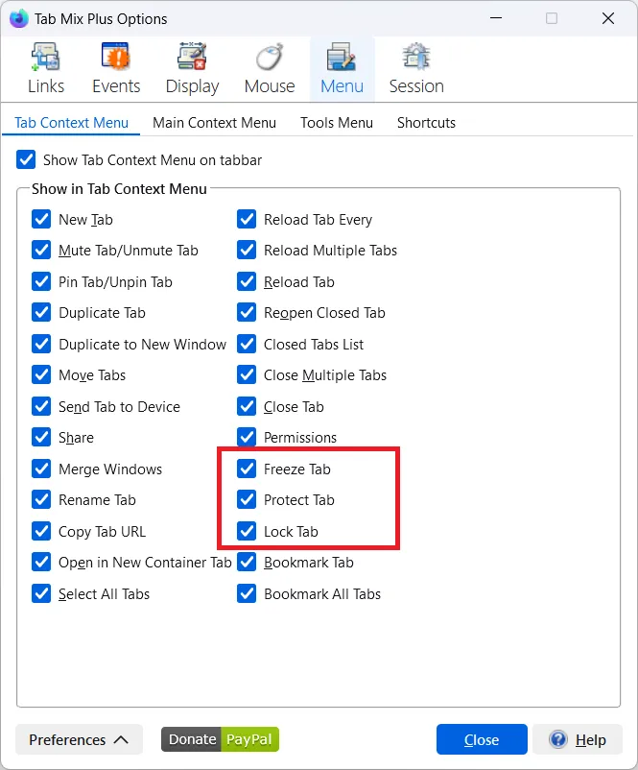
Task: Switch to the Display options panel
Action: (192, 69)
